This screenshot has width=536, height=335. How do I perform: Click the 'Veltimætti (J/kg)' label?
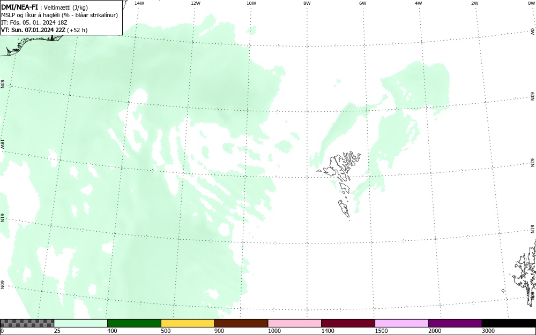[x=66, y=7]
